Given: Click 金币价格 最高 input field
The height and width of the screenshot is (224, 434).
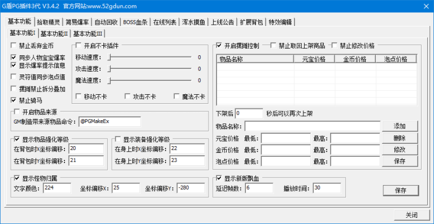Looking at the screenshot, I should click(x=355, y=150).
